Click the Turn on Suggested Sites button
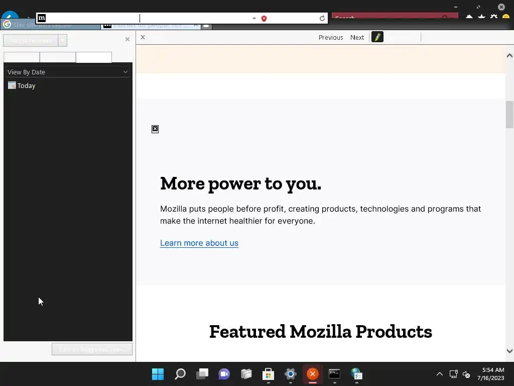The image size is (514, 386). pyautogui.click(x=92, y=349)
